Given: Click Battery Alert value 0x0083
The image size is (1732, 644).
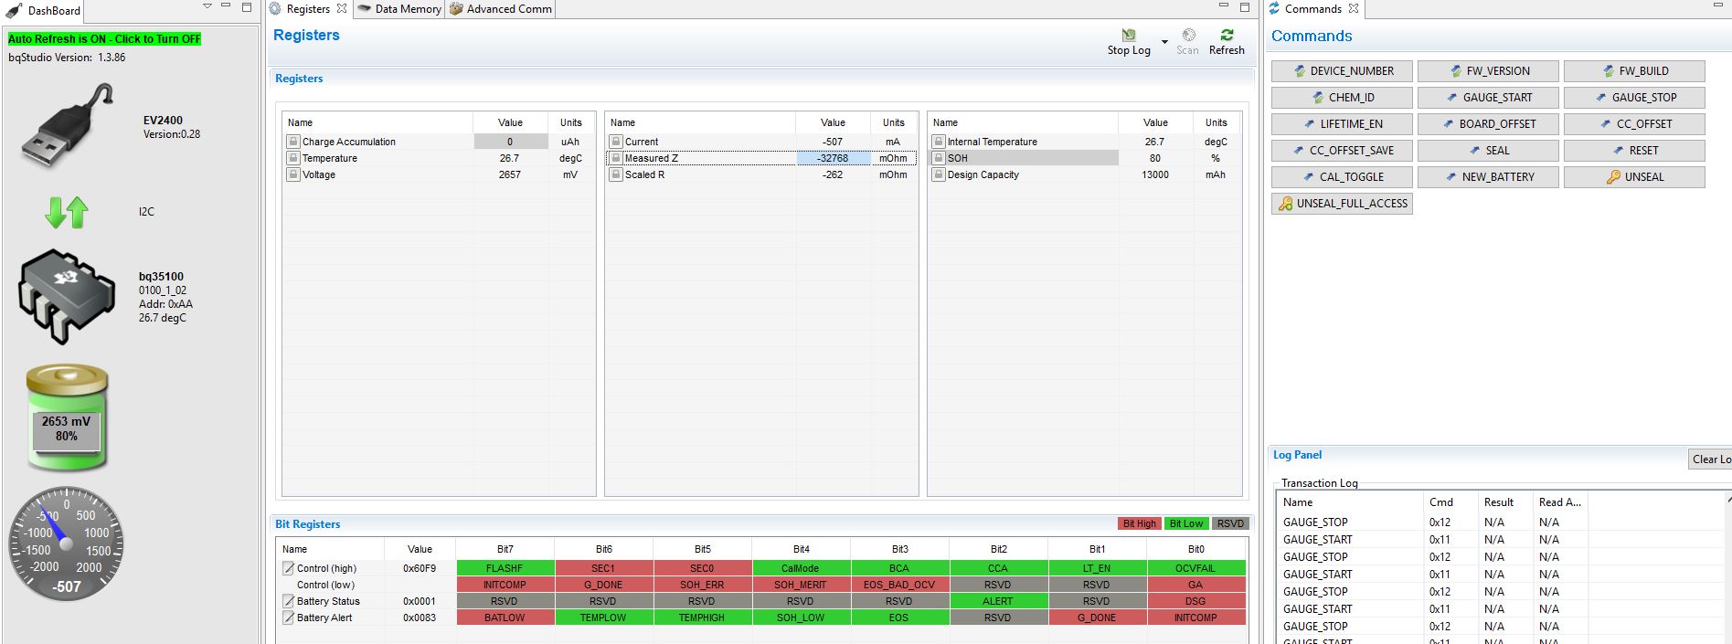Looking at the screenshot, I should [420, 618].
